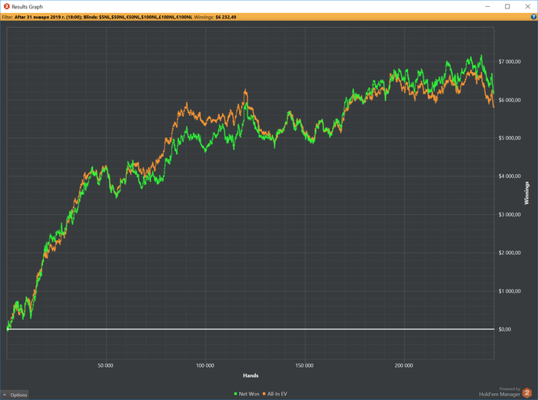Toggle the All-In EV legend entry
The height and width of the screenshot is (400, 538).
(x=274, y=394)
